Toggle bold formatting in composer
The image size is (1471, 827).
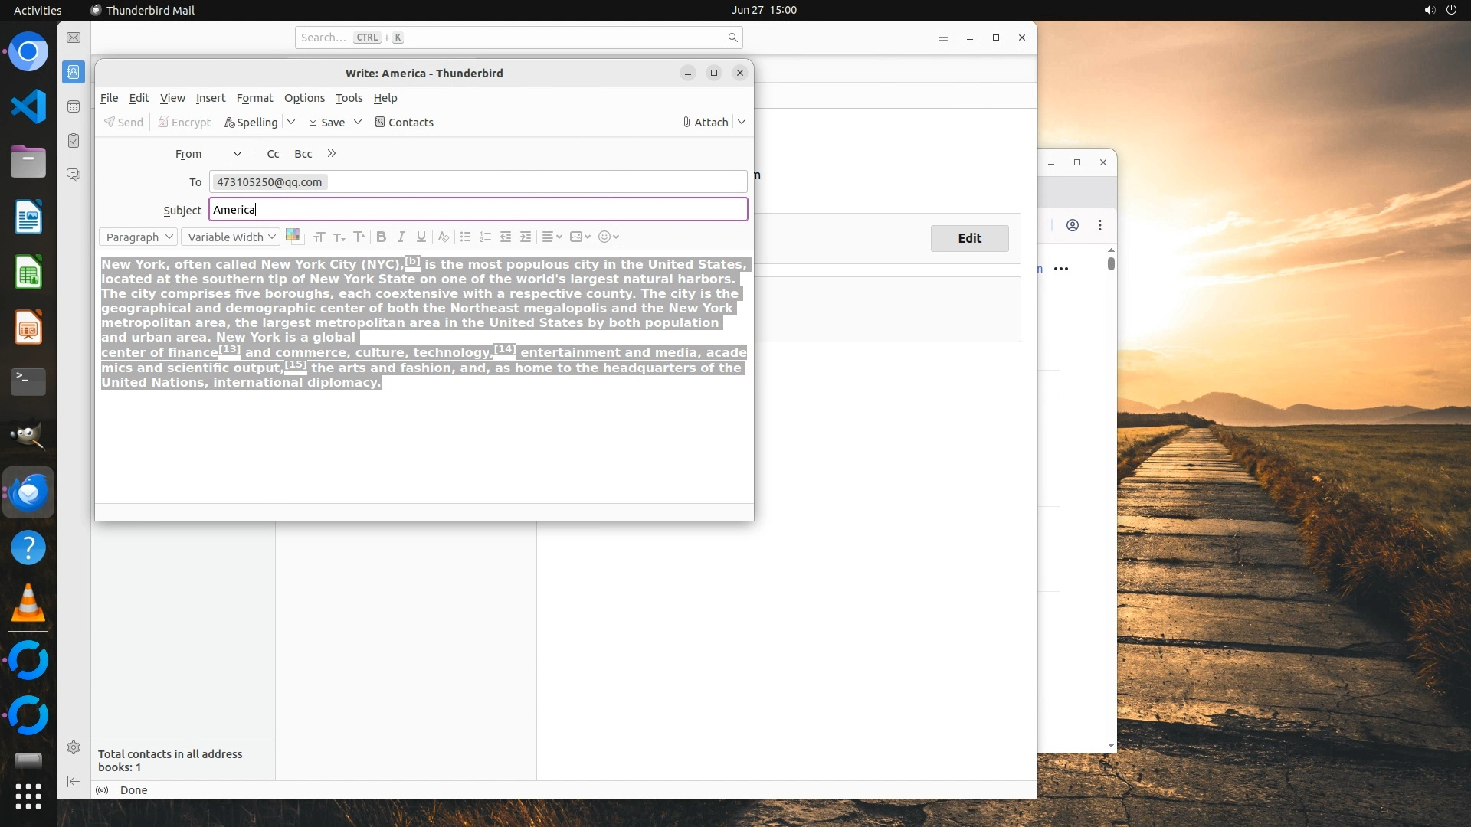(x=381, y=237)
